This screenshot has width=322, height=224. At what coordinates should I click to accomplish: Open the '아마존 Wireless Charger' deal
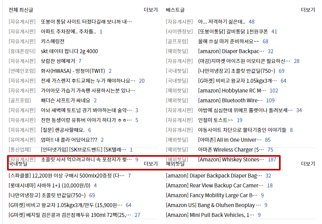(x=231, y=150)
